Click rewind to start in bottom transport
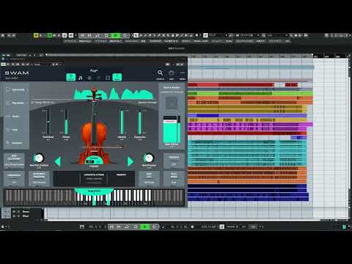Screen dimensions: 352x264 click(111, 227)
